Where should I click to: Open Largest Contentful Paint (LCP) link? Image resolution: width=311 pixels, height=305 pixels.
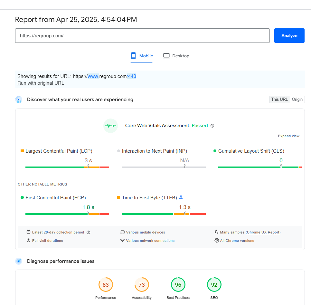(59, 151)
